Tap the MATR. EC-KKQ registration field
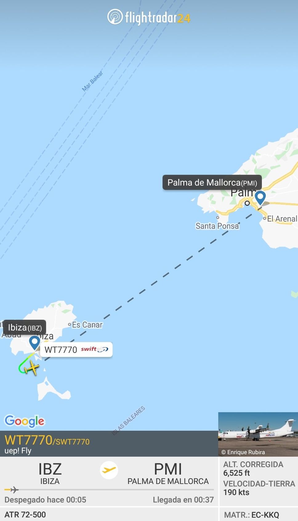This screenshot has height=521, width=298. [x=252, y=515]
